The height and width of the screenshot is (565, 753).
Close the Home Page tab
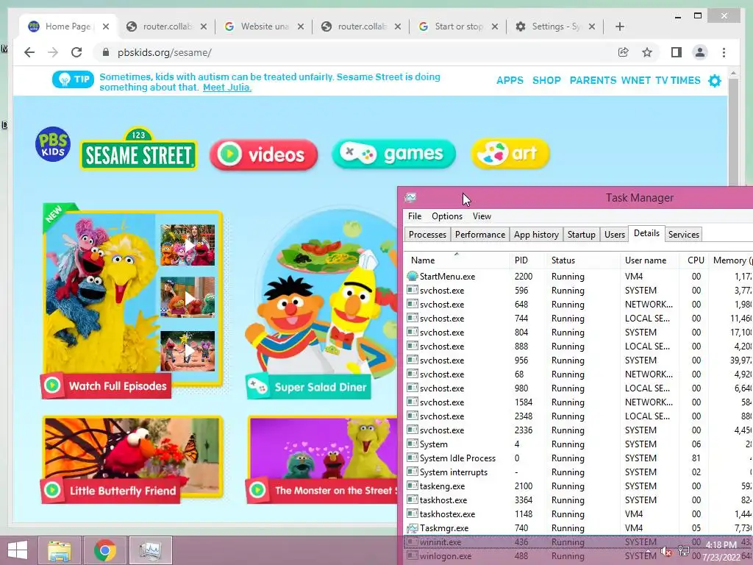tap(106, 26)
